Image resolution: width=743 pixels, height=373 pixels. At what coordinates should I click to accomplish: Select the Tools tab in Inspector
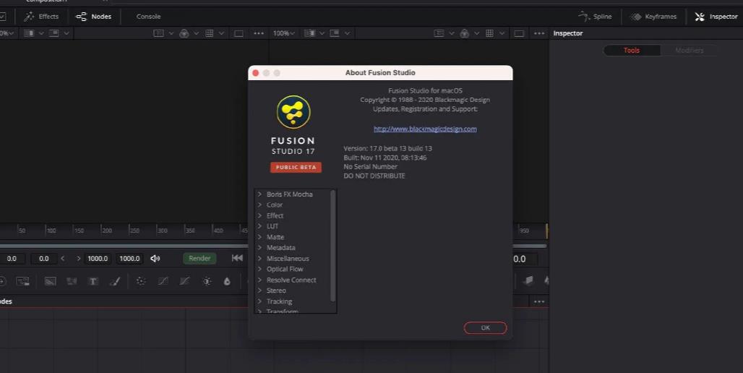tap(631, 50)
